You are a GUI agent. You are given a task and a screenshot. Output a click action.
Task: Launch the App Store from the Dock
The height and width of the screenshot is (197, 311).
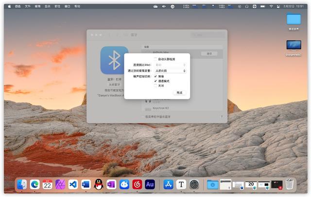coord(169,184)
